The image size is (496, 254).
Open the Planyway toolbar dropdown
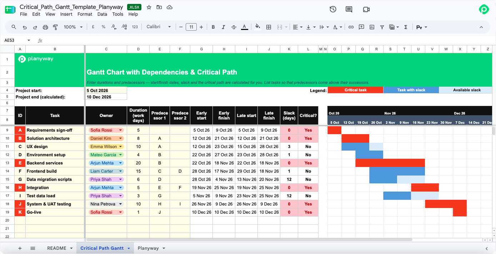pyautogui.click(x=422, y=27)
